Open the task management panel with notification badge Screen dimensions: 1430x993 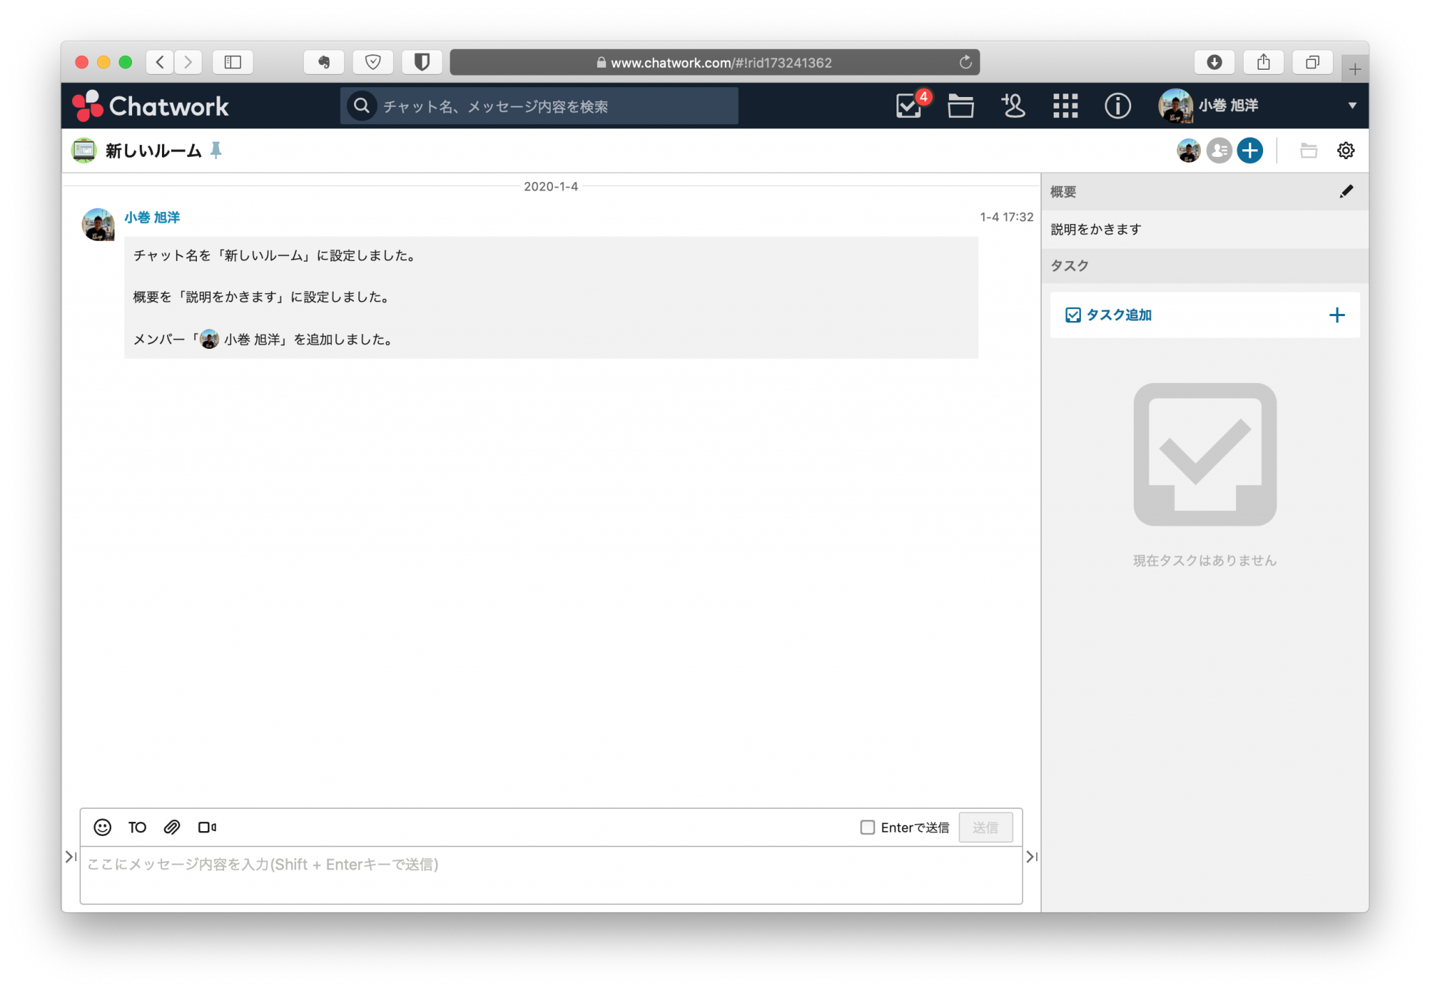coord(907,106)
